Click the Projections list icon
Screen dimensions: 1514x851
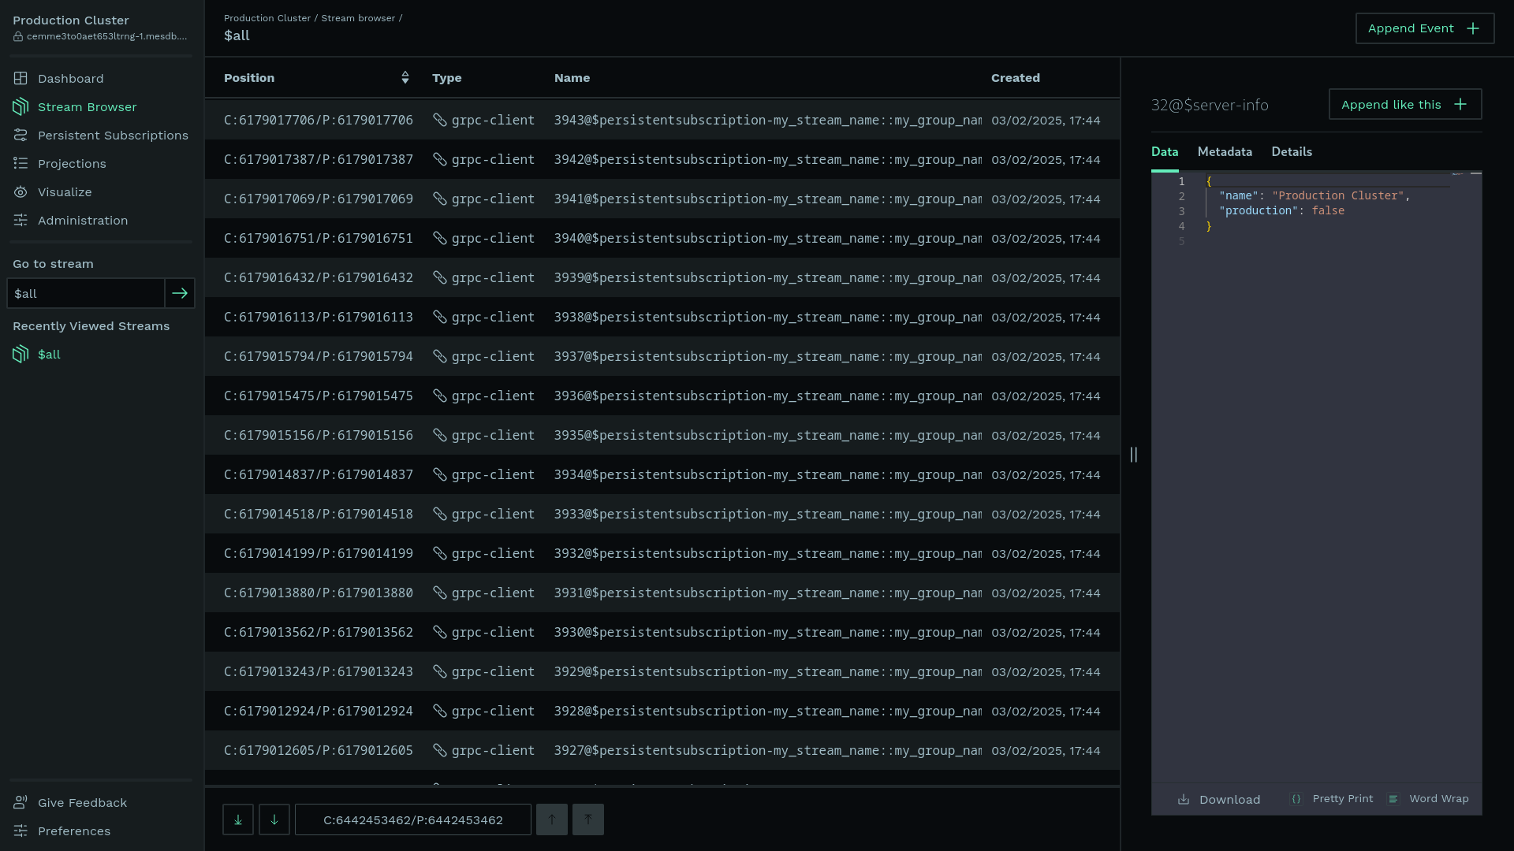[x=21, y=164]
